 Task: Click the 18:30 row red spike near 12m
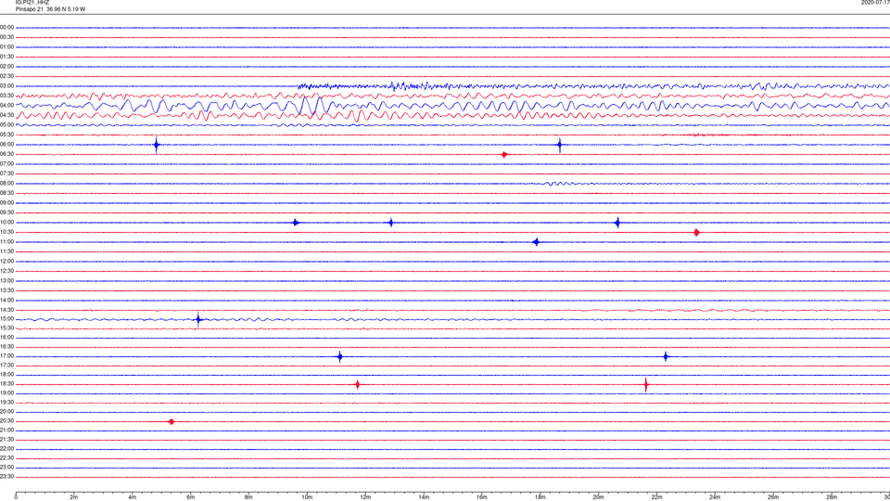click(357, 384)
